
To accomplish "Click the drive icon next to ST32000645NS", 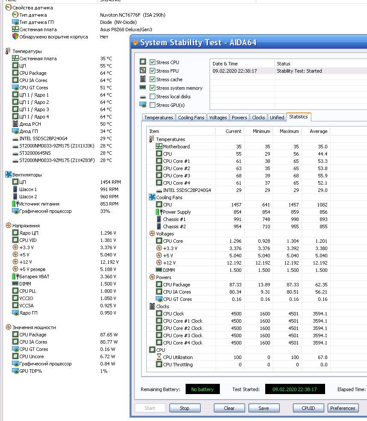I will click(15, 153).
